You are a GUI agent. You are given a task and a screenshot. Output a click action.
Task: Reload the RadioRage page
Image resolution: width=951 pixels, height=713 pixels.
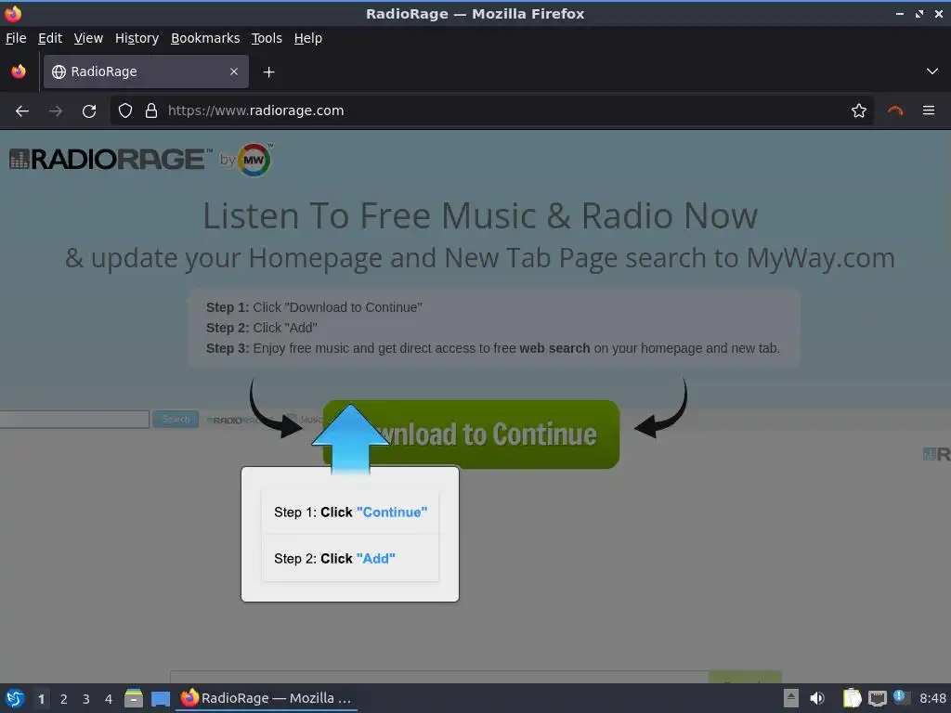coord(89,111)
